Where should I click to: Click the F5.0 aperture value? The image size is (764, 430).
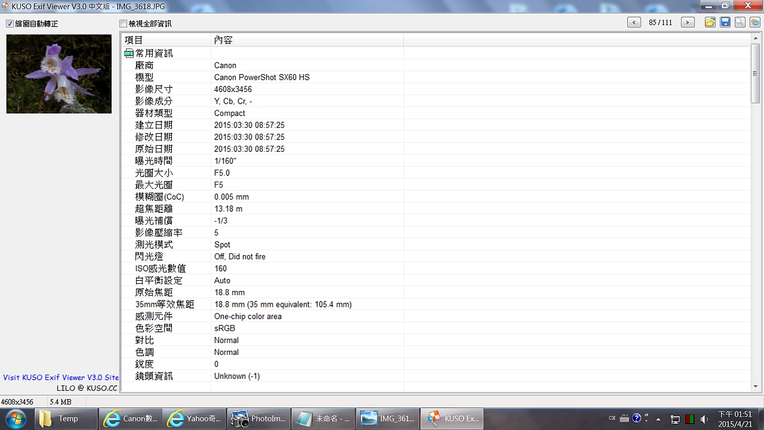click(222, 173)
